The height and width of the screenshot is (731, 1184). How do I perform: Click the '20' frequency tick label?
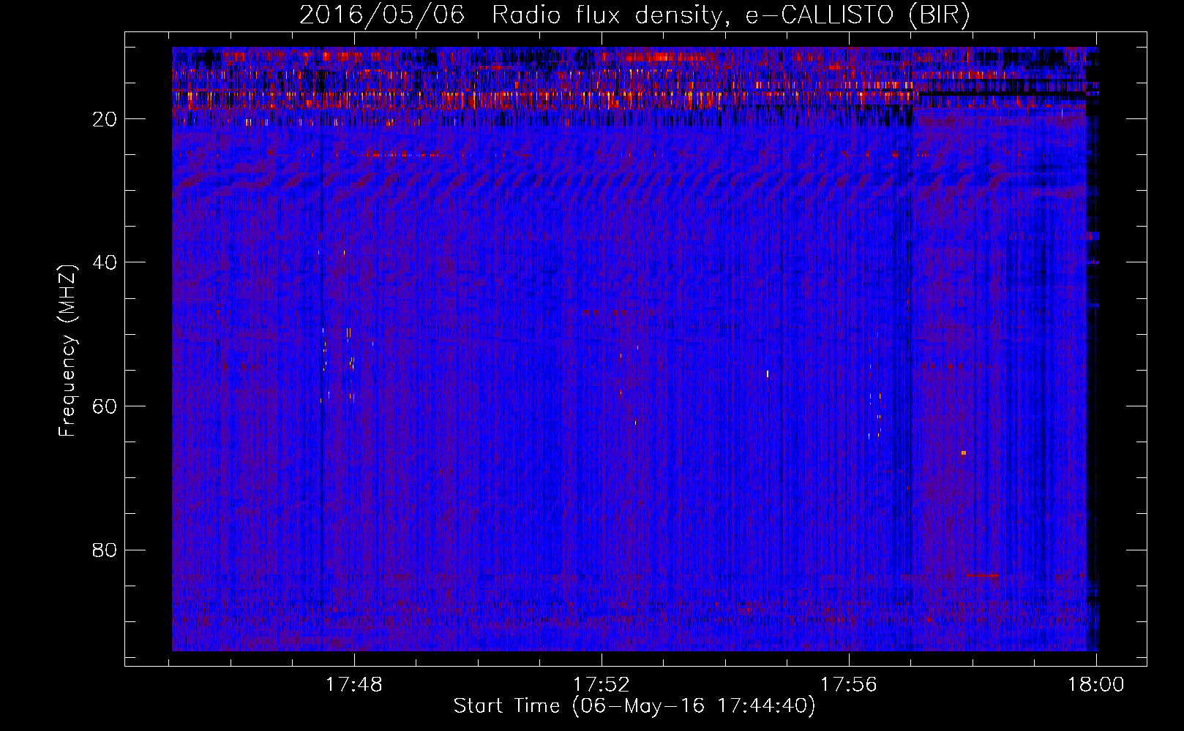tap(105, 119)
